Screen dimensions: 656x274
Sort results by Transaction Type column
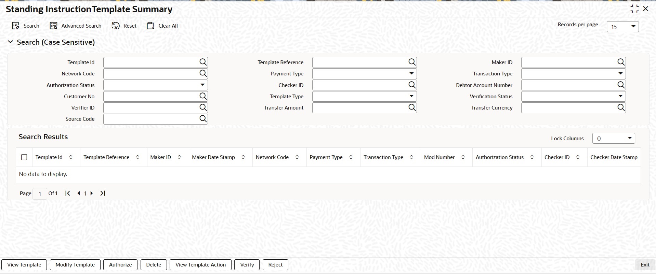click(x=411, y=157)
